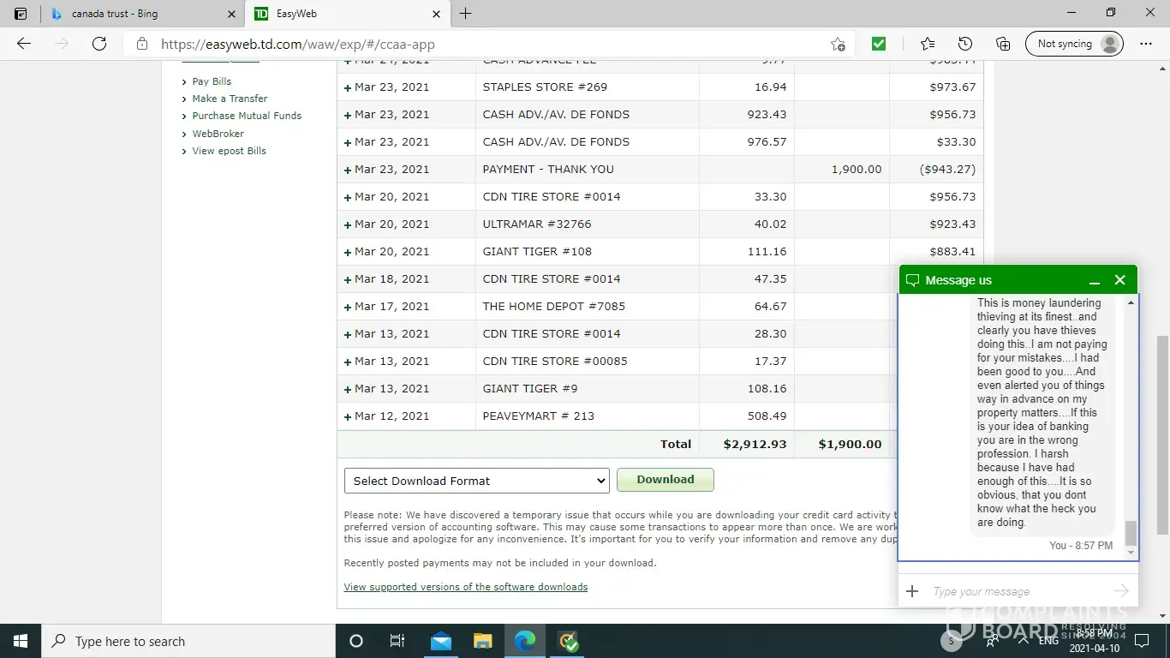Click the Windows taskbar search box
1170x658 pixels.
point(188,641)
